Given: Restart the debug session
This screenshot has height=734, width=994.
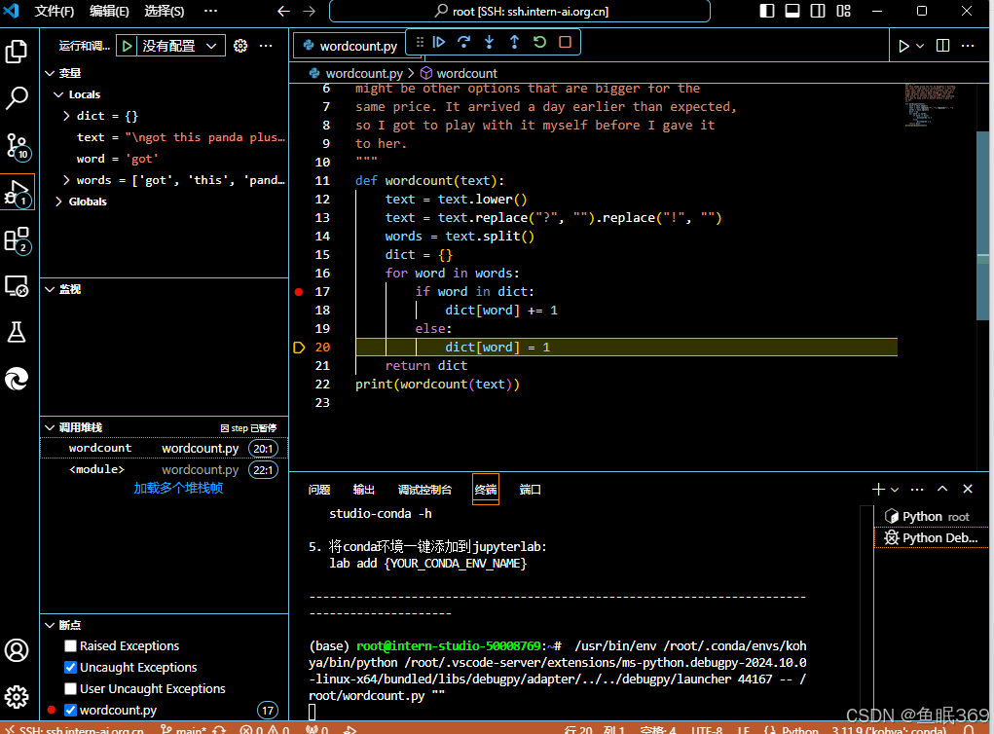Looking at the screenshot, I should click(x=538, y=42).
